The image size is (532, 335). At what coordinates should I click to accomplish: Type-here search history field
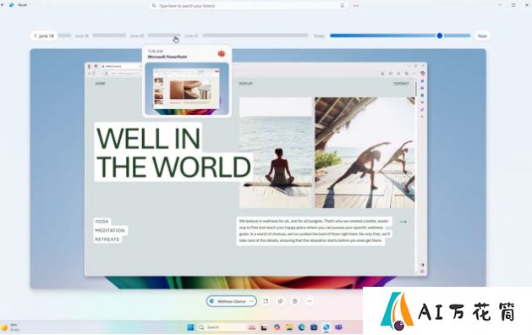point(248,6)
